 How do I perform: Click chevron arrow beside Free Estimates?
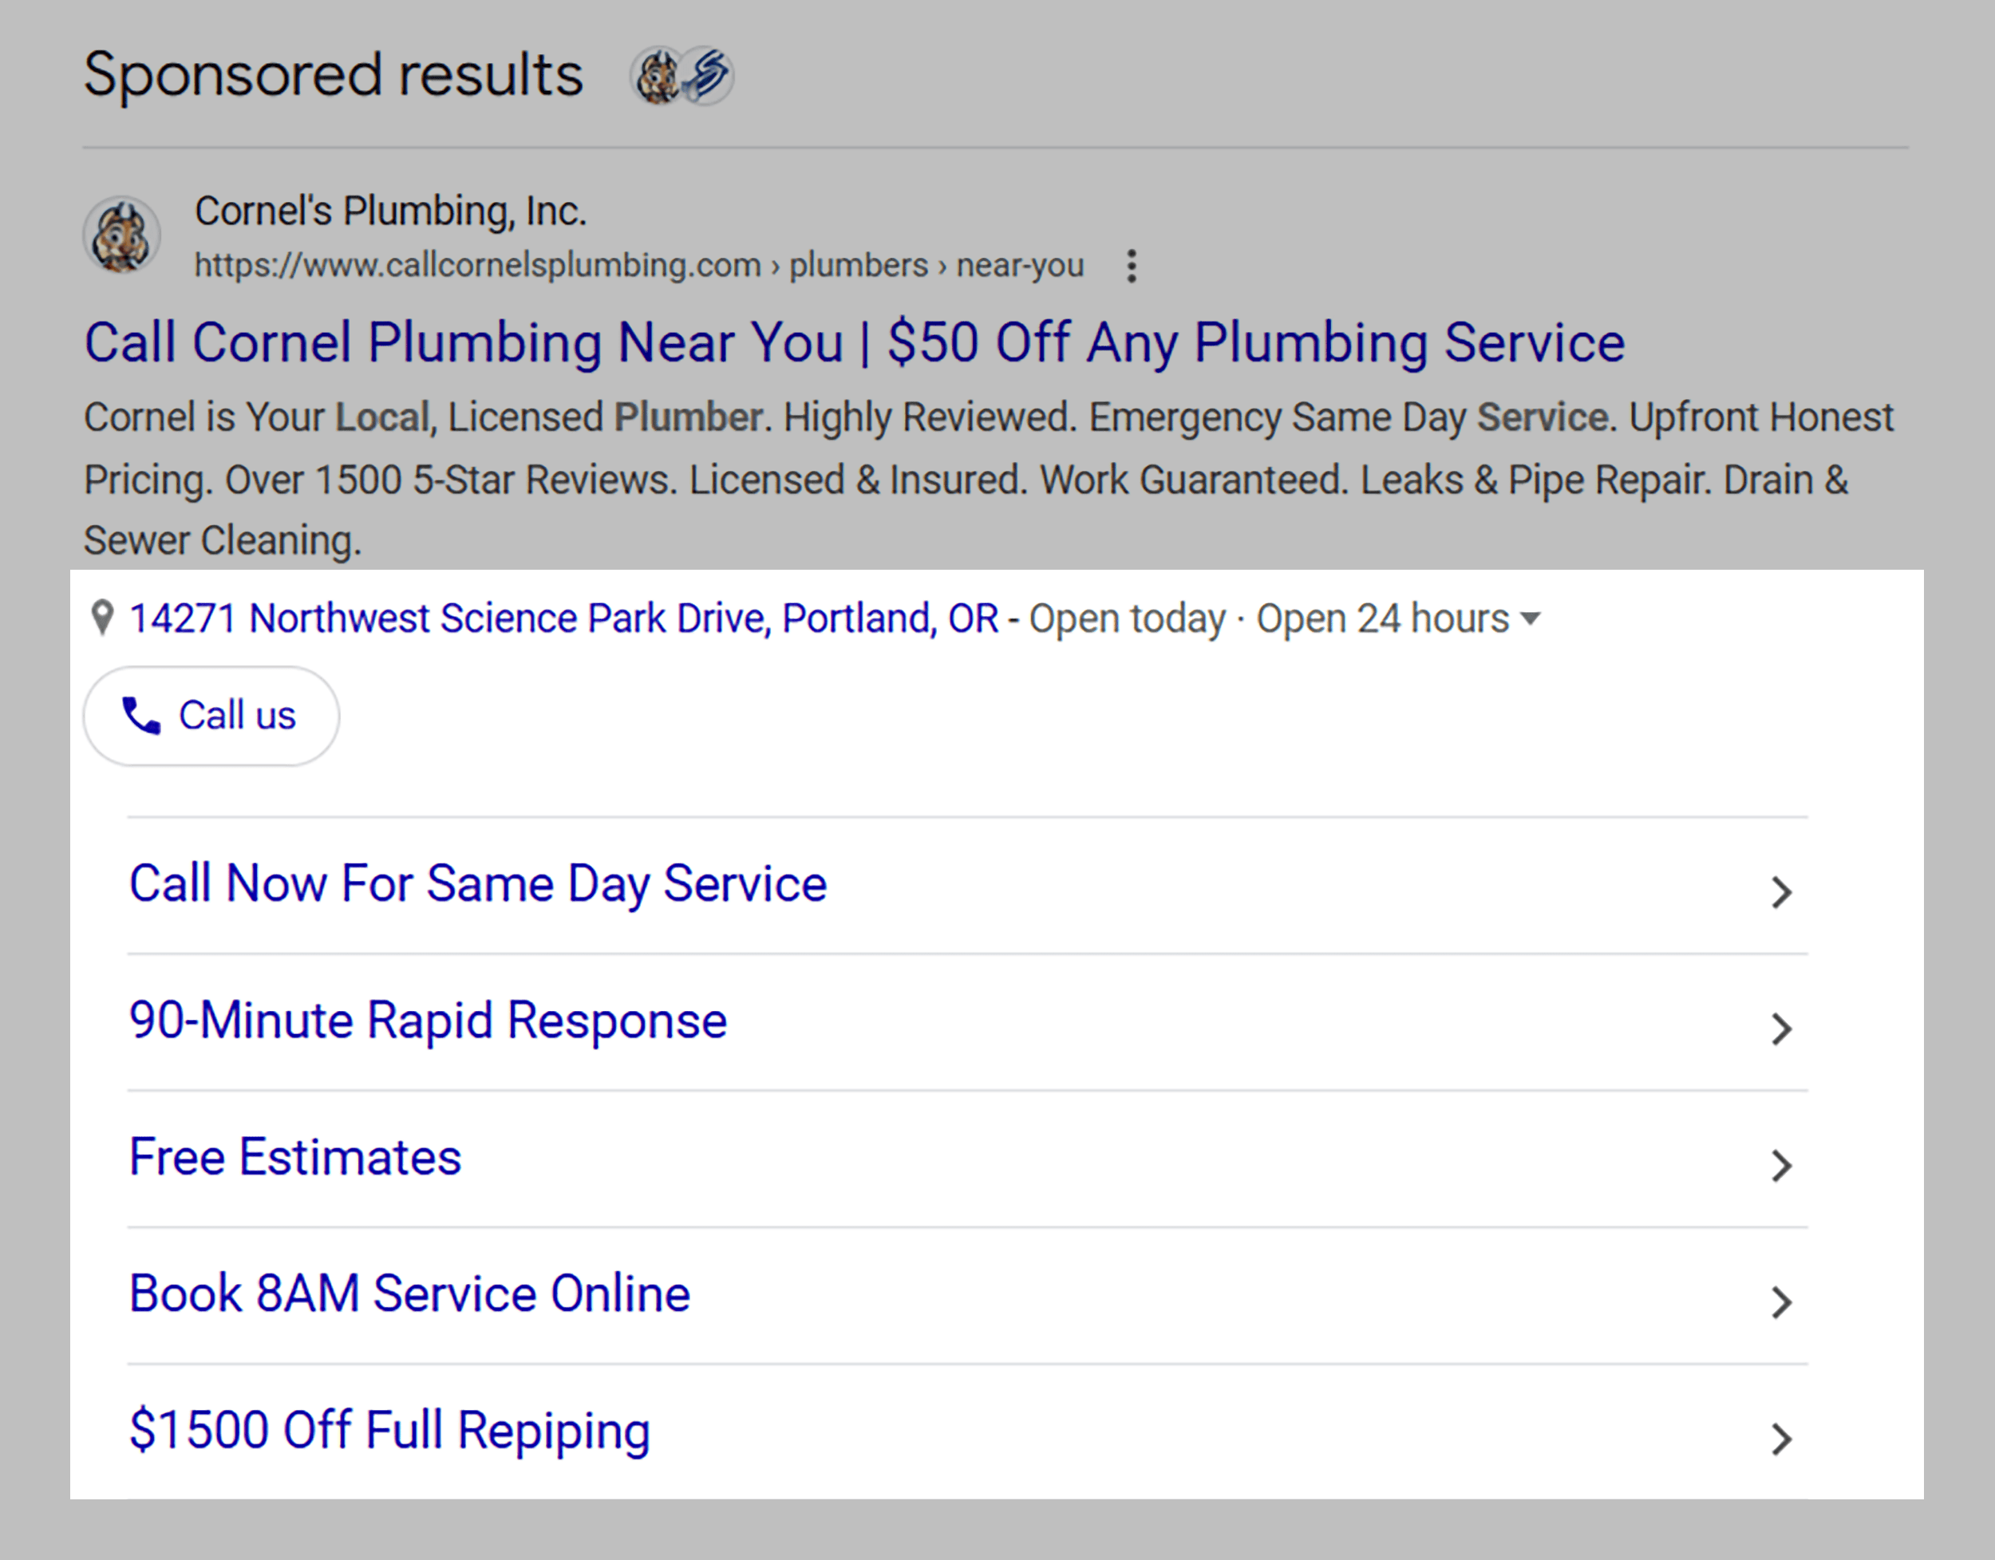click(x=1780, y=1166)
